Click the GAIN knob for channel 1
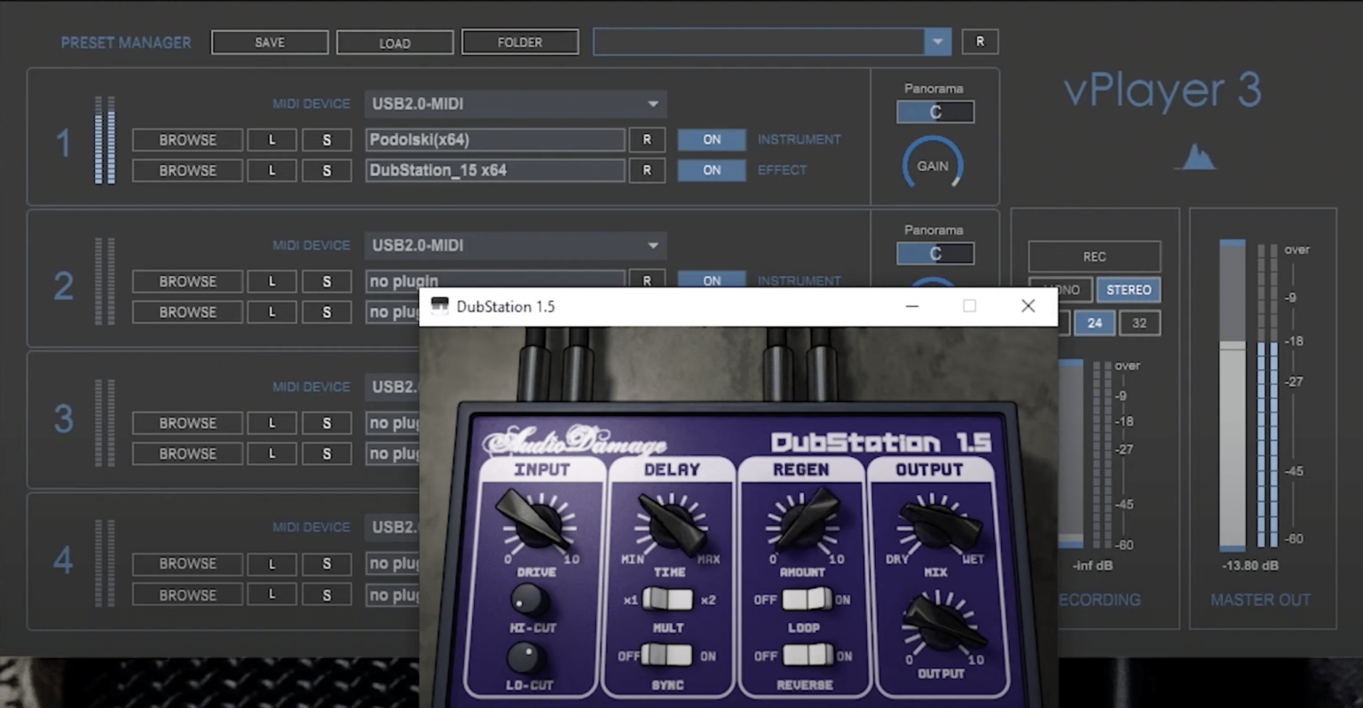 [933, 165]
